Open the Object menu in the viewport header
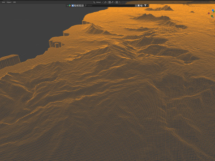The image size is (215, 161). 9,2
